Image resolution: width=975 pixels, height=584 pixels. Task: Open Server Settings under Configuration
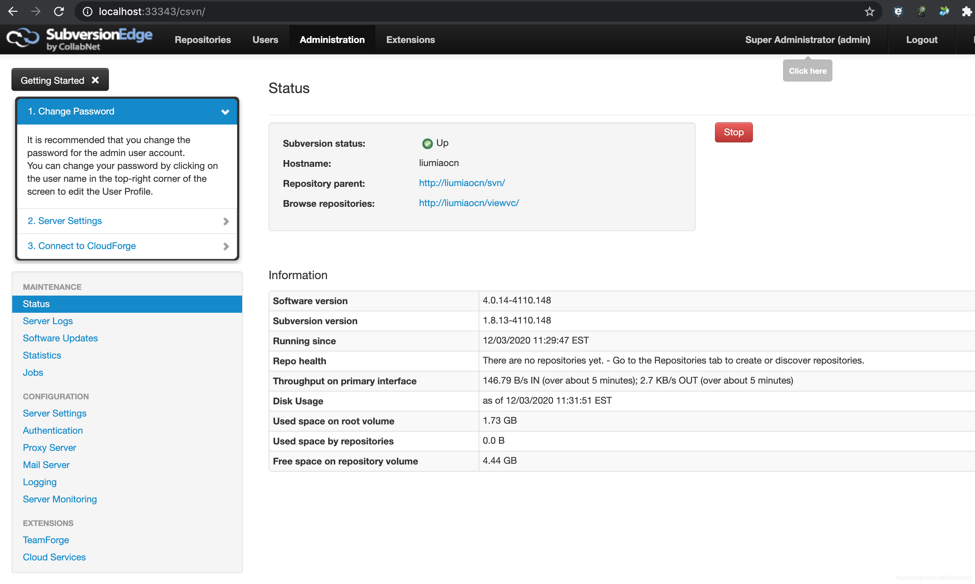point(54,413)
